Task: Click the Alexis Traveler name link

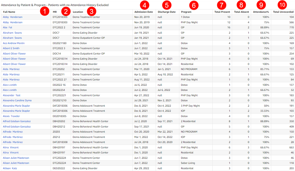Action: tap(11, 116)
